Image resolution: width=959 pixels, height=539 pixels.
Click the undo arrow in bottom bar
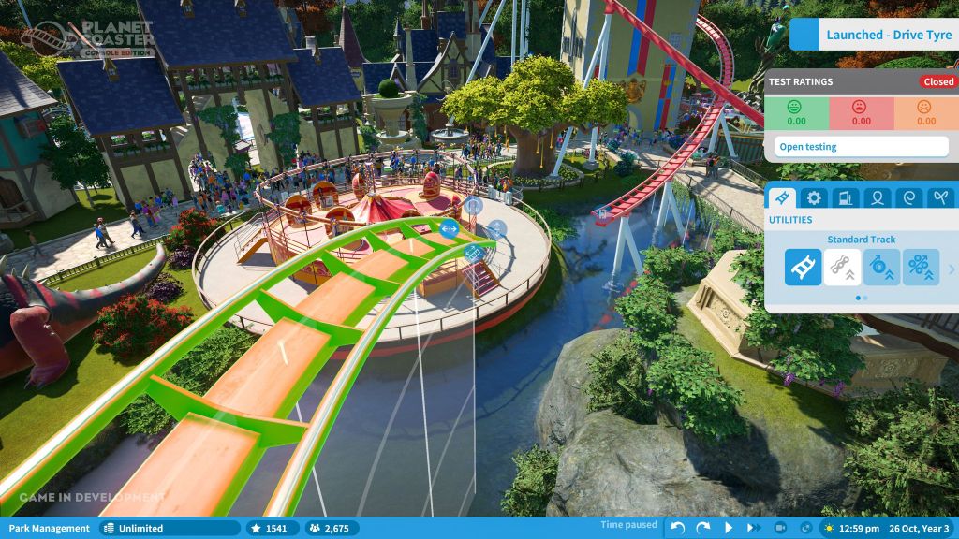click(x=678, y=528)
